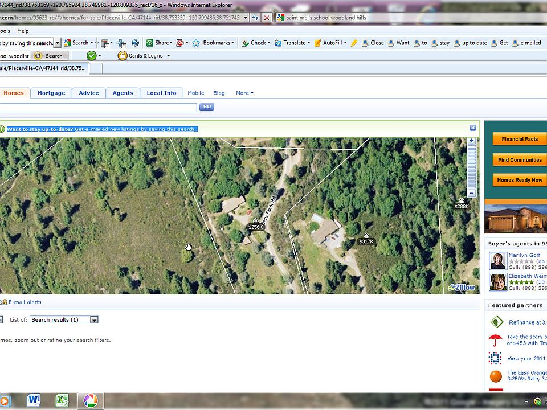Click the page layout toolbar icon
547x410 pixels.
[106, 43]
